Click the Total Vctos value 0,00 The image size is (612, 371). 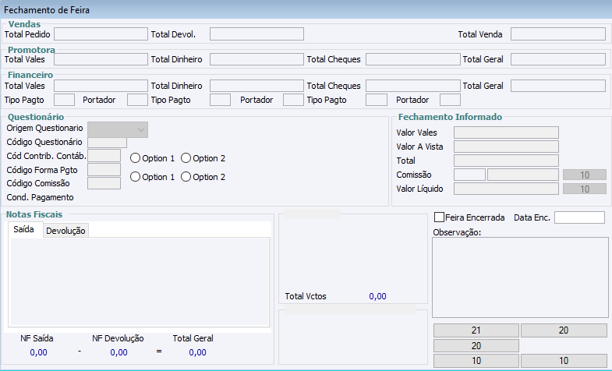click(x=378, y=296)
